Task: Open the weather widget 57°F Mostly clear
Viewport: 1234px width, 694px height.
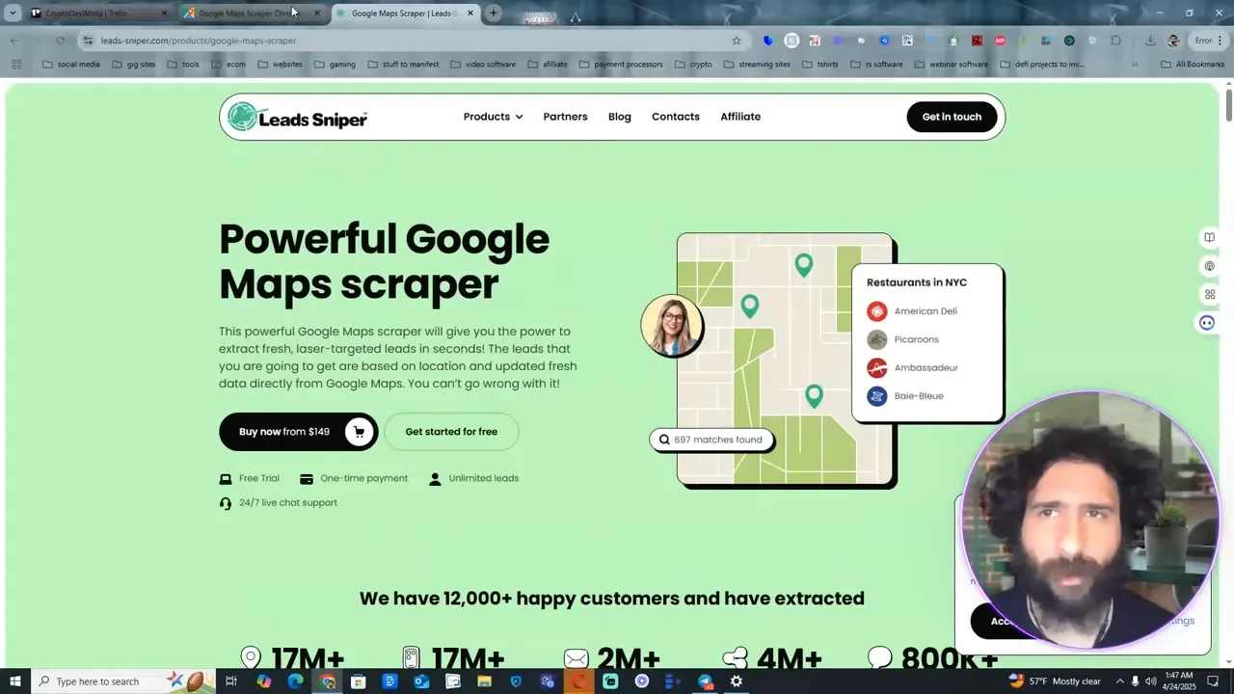Action: pyautogui.click(x=1055, y=681)
